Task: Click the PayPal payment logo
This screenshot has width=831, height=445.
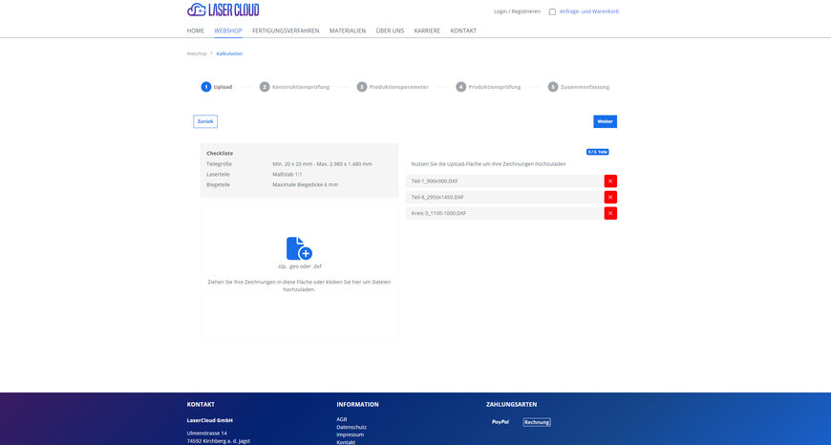Action: [501, 422]
